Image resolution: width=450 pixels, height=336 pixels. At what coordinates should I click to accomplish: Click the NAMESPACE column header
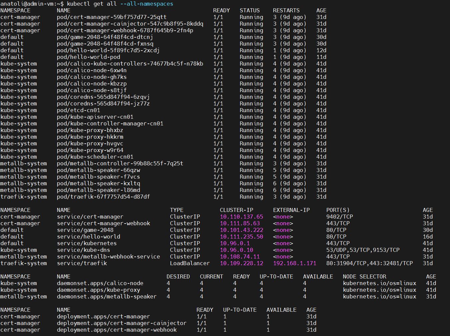[x=16, y=10]
